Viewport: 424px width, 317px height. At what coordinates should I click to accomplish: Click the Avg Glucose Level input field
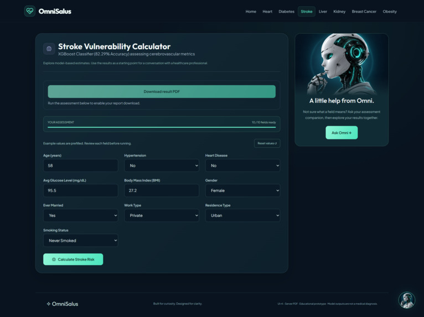coord(81,190)
